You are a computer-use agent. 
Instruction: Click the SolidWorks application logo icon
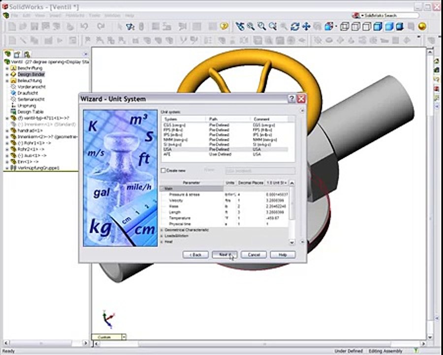(x=5, y=6)
